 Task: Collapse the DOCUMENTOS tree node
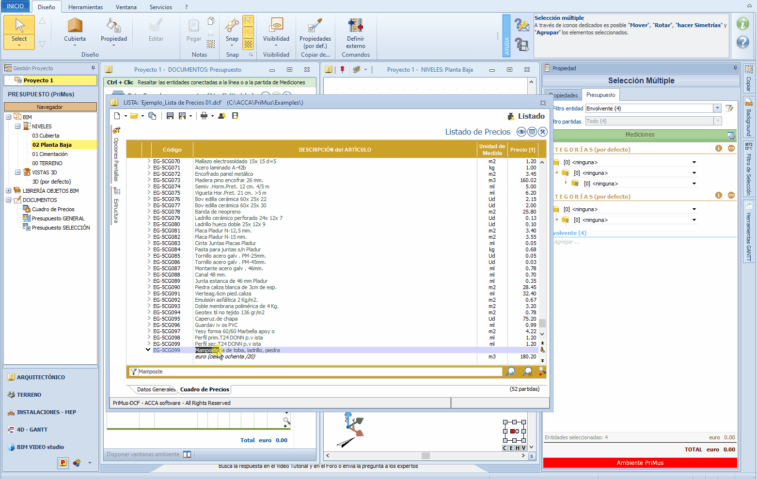[x=8, y=200]
